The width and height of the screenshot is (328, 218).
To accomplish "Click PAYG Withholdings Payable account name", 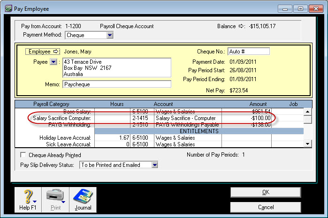I will point(187,125).
